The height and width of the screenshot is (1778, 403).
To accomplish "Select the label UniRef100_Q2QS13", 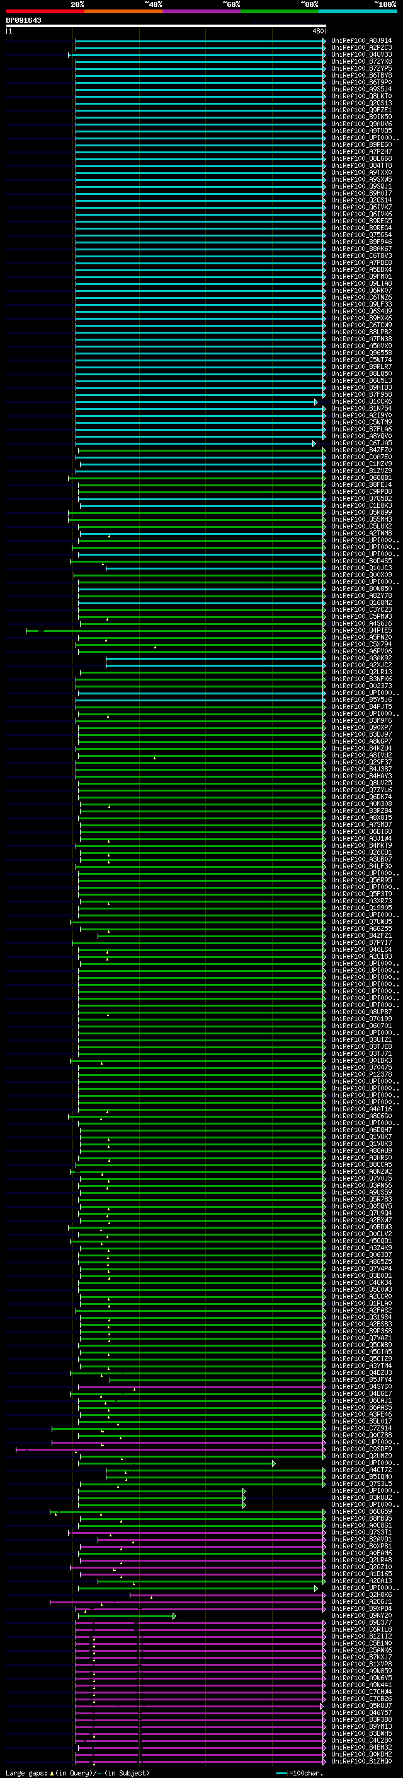I will coord(361,103).
